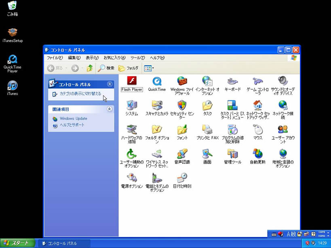Open 管理ツール icon
The height and width of the screenshot is (248, 331).
click(x=232, y=156)
